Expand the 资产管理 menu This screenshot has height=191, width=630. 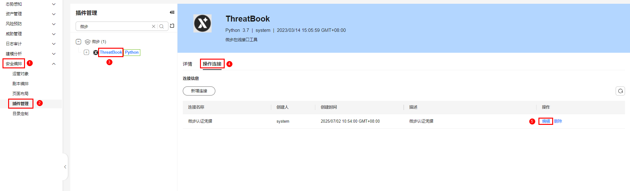click(x=54, y=14)
